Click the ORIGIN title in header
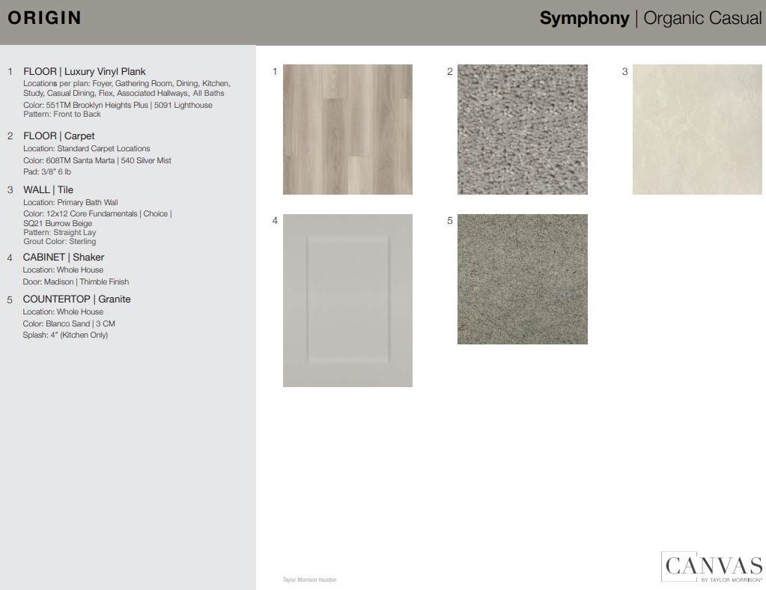This screenshot has height=590, width=766. (44, 19)
